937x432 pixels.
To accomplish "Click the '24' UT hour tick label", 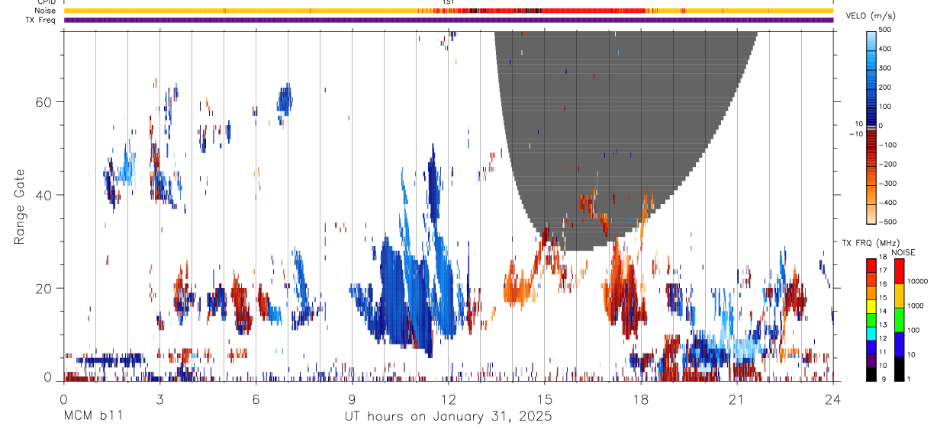I will [832, 399].
